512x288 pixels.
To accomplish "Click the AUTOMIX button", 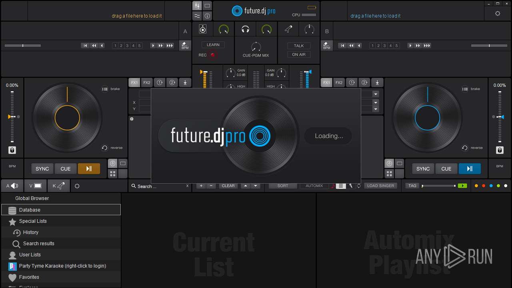I will (314, 186).
